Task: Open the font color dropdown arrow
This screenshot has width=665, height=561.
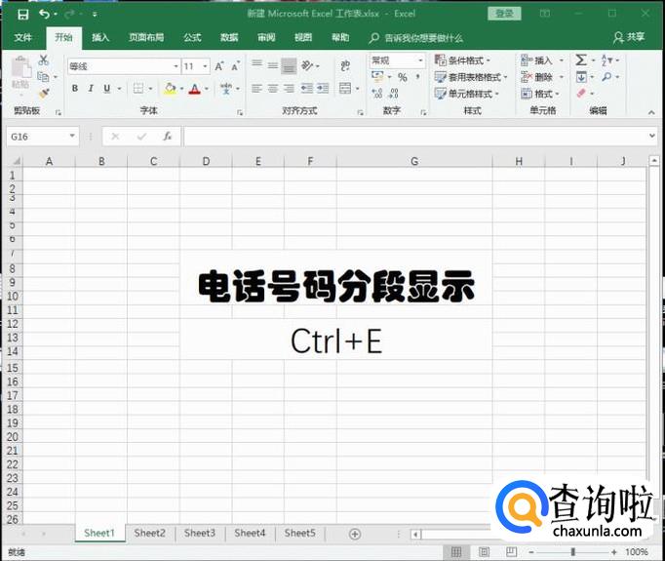Action: (207, 89)
